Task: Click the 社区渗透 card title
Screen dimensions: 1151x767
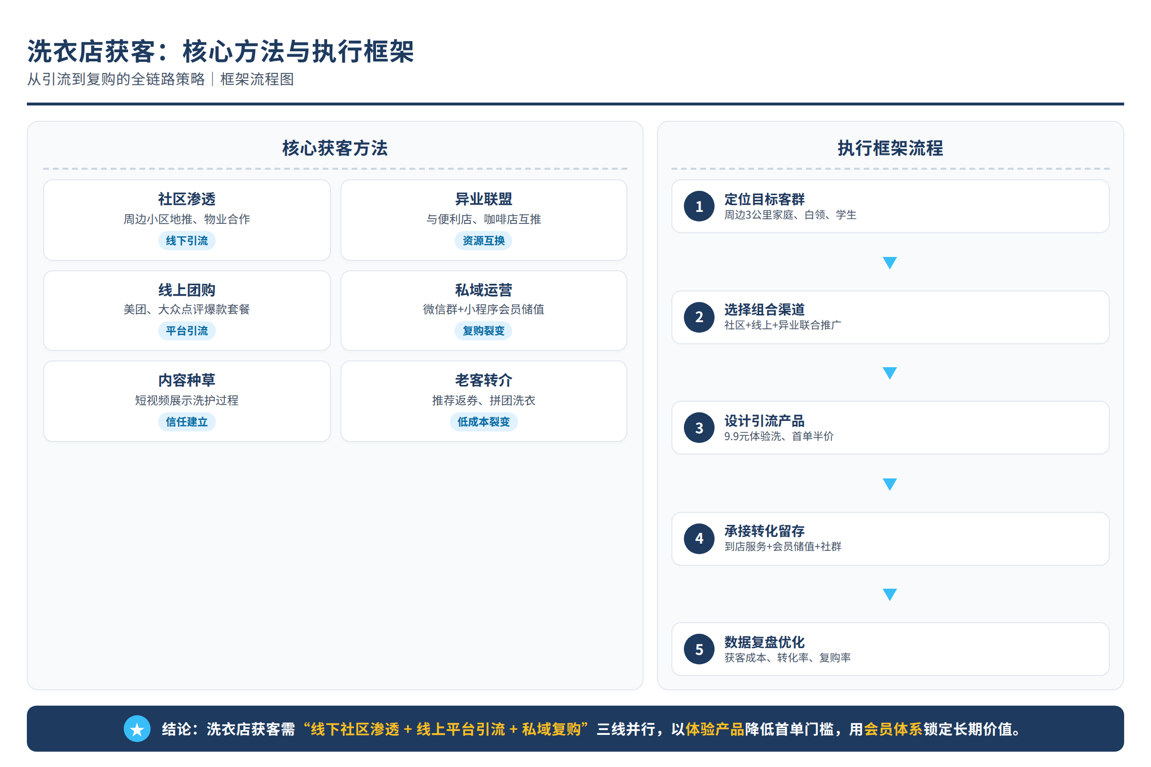Action: (187, 199)
